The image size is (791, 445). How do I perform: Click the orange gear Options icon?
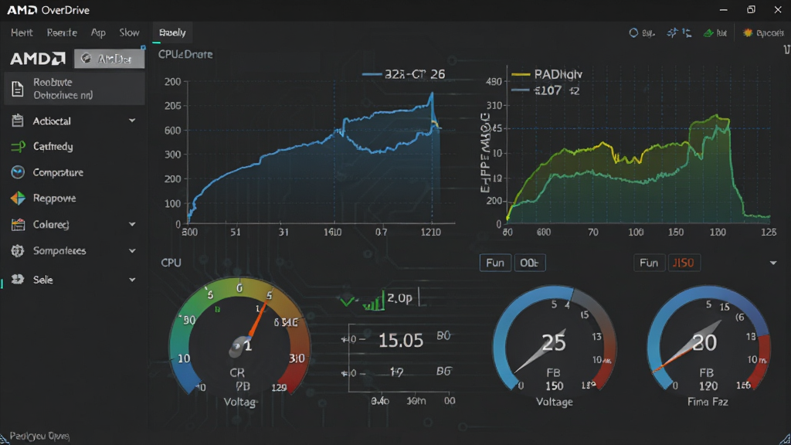(748, 32)
